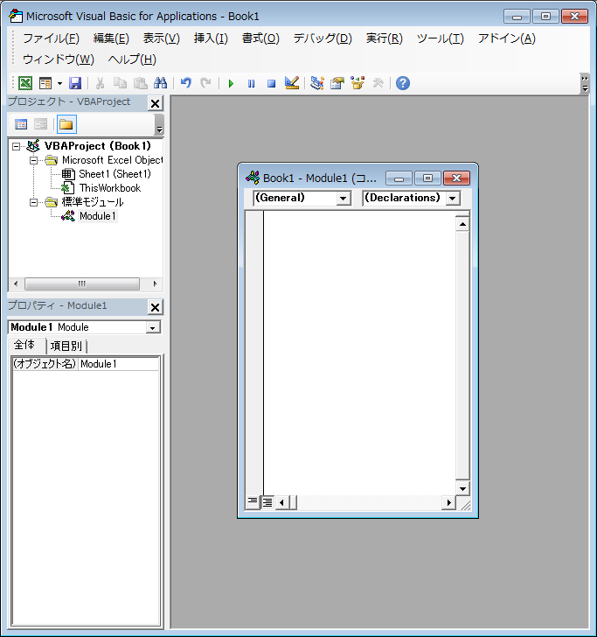Save Book1 with the floppy disk icon
The height and width of the screenshot is (637, 597).
click(x=75, y=83)
